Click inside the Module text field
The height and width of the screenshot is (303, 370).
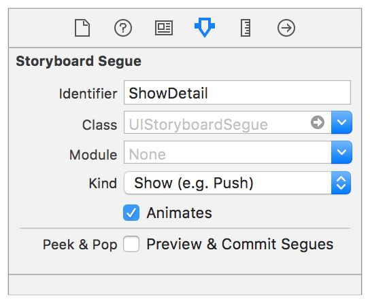227,152
